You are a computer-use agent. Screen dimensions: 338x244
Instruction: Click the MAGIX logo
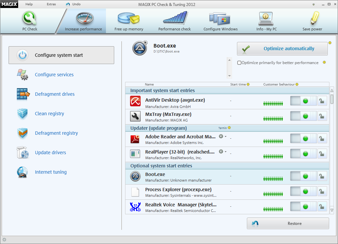point(9,4)
